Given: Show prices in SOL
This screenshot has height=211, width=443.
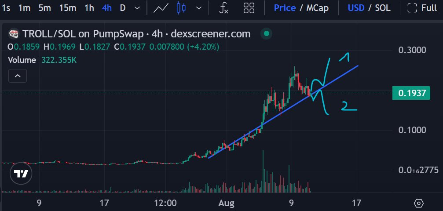Looking at the screenshot, I should click(x=383, y=8).
